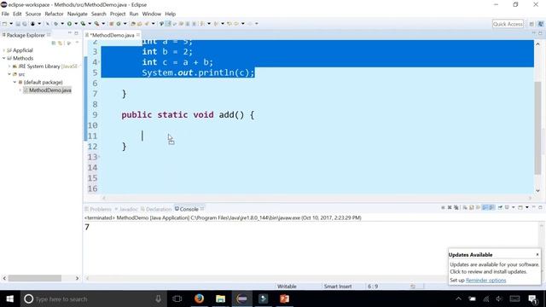Open PowerPoint from the taskbar
The image size is (546, 307).
click(x=284, y=298)
